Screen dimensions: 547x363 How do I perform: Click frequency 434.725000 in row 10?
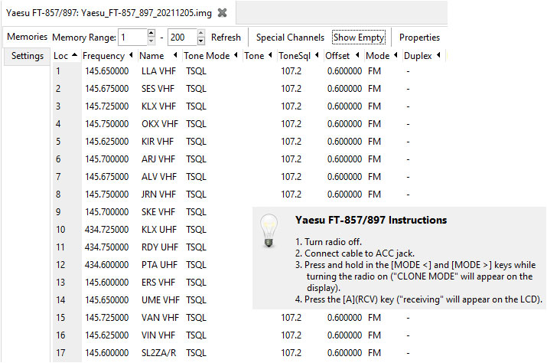click(x=107, y=230)
